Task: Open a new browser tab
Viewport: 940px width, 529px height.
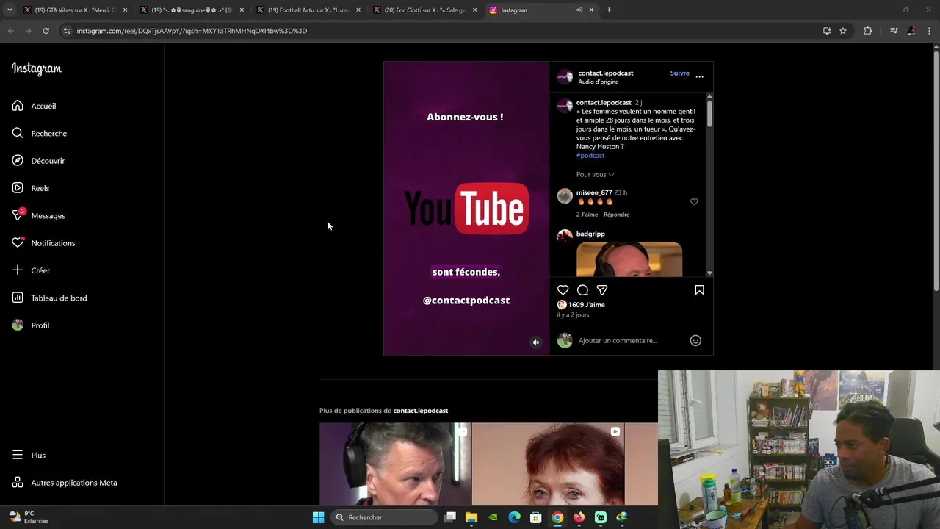Action: click(x=609, y=10)
